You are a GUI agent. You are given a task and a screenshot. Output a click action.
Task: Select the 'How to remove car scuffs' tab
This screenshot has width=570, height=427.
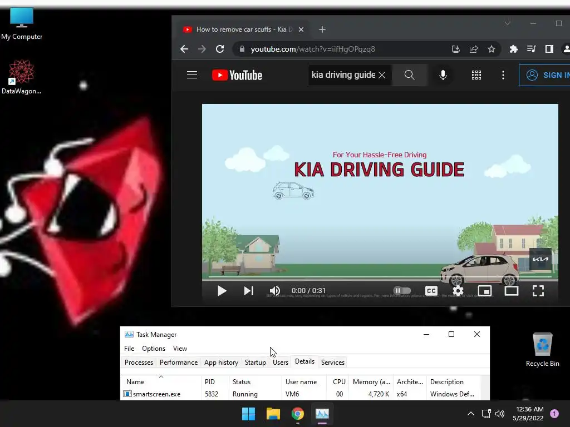pyautogui.click(x=243, y=29)
